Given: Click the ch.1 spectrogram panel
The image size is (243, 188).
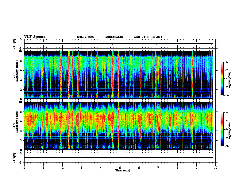Looking at the screenshot, I should [x=118, y=75].
